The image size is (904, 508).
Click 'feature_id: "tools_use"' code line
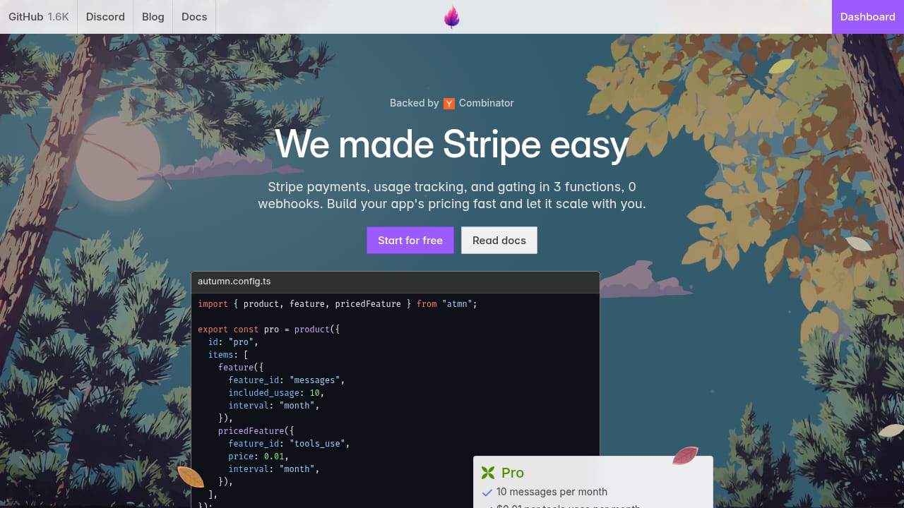[289, 444]
